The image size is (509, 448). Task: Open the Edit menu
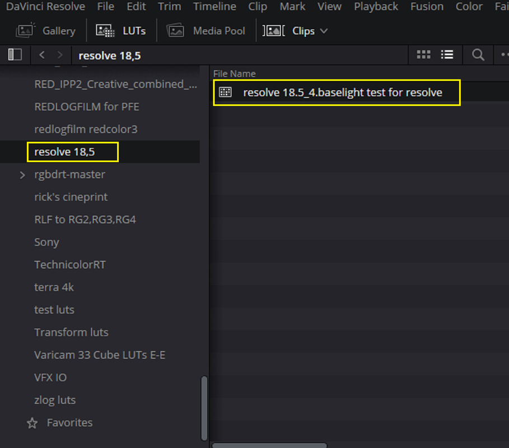click(x=136, y=7)
